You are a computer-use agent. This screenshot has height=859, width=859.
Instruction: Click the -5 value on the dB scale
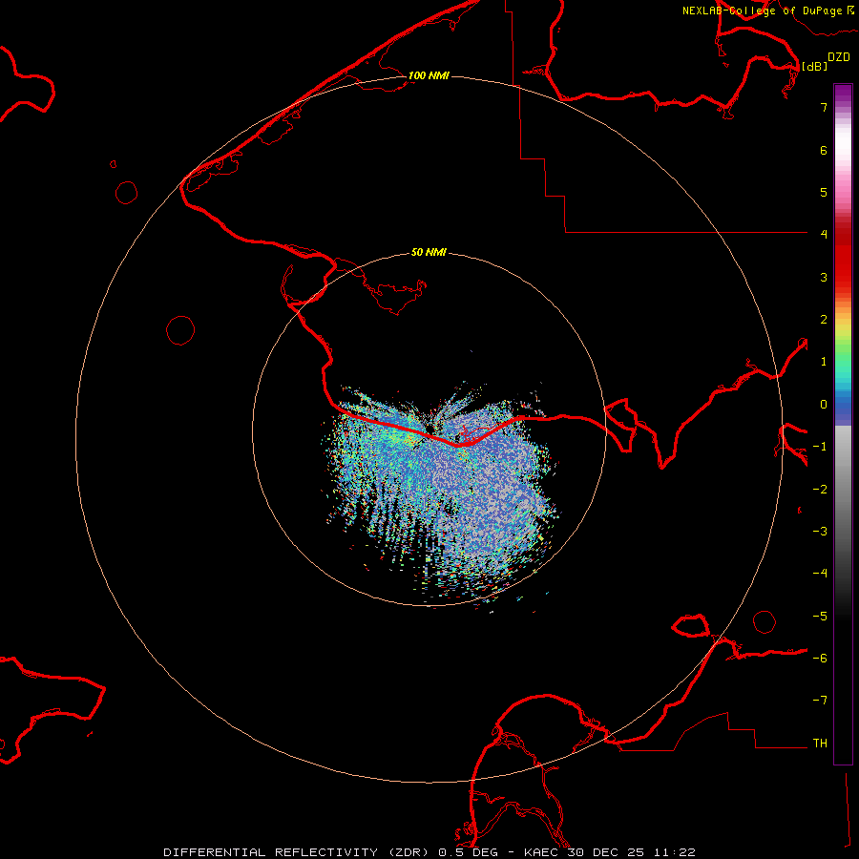[x=820, y=617]
